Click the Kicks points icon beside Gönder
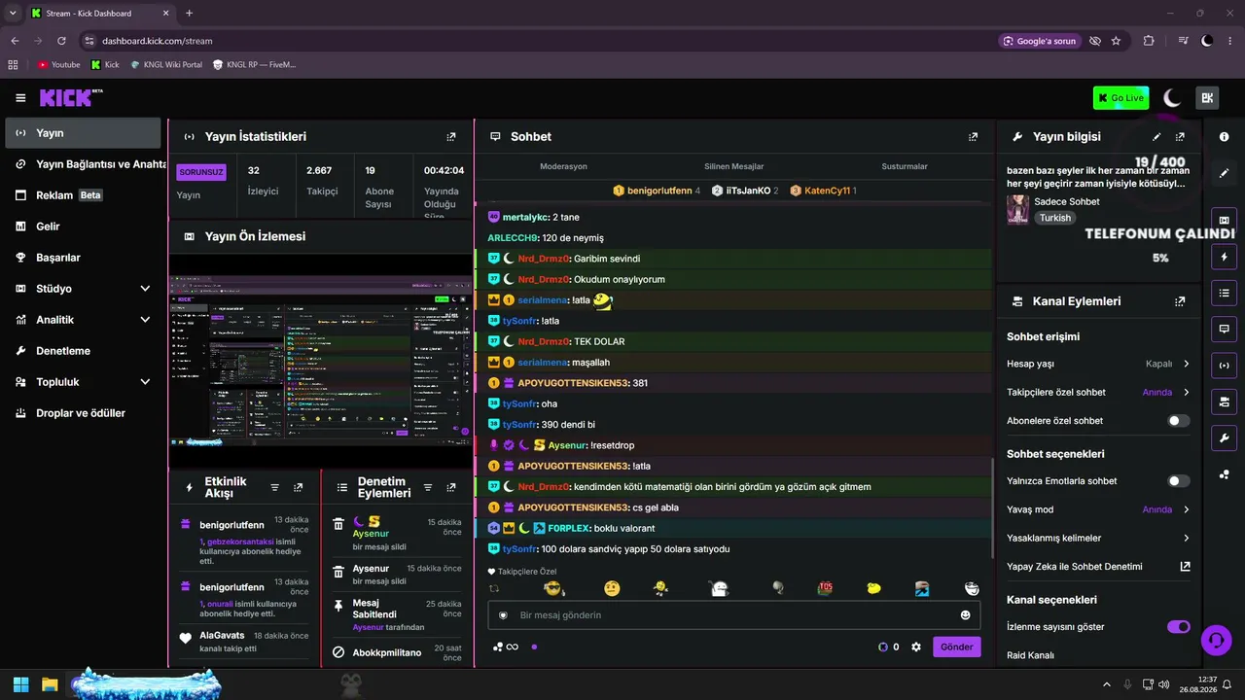The width and height of the screenshot is (1245, 700). click(x=883, y=647)
